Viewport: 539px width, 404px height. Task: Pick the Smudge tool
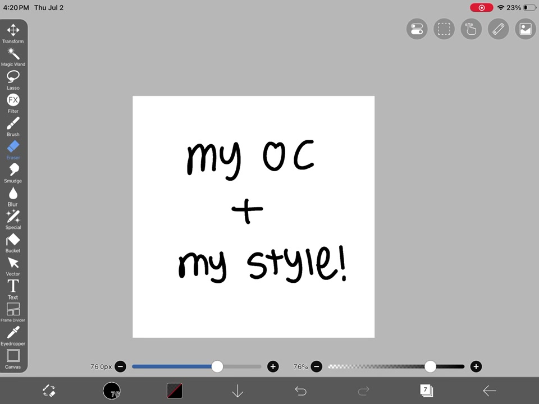tap(13, 173)
